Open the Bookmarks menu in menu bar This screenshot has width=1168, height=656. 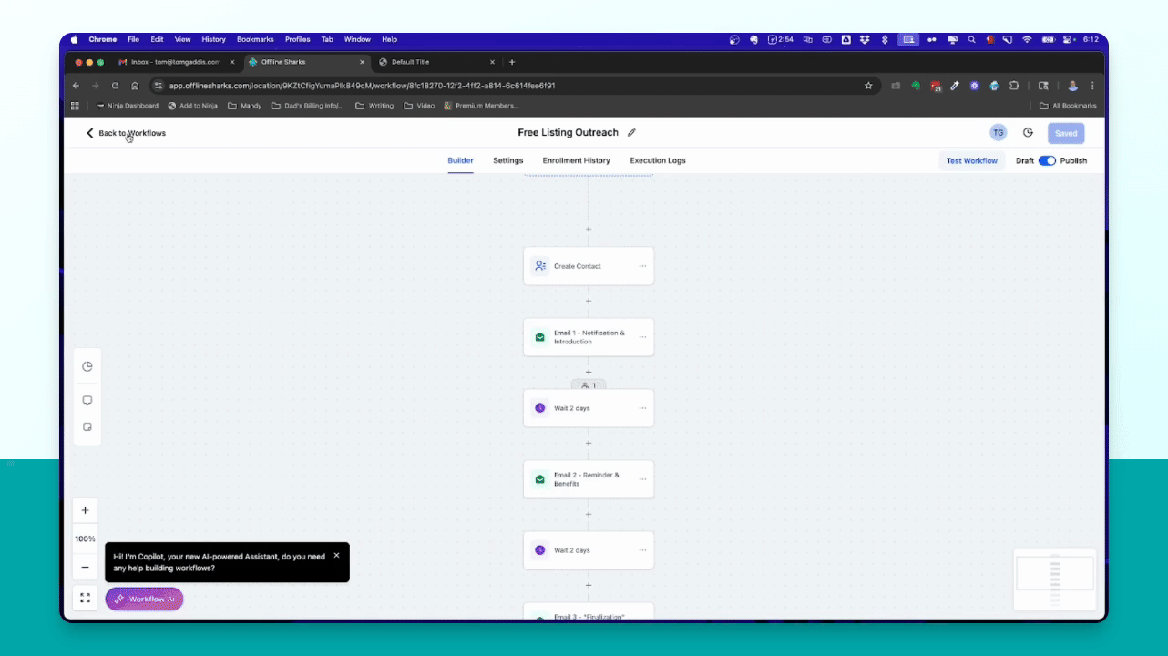255,39
